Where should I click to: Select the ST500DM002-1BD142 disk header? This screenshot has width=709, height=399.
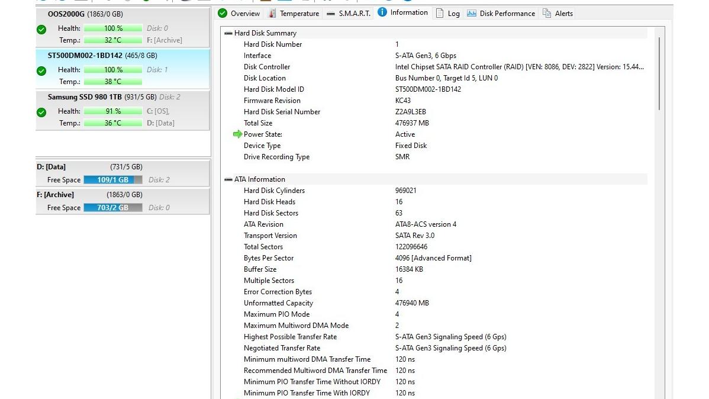pyautogui.click(x=102, y=56)
